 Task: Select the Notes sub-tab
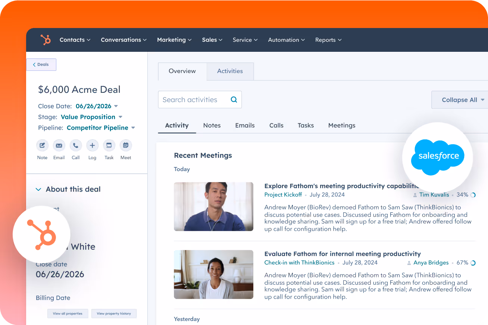pyautogui.click(x=212, y=126)
